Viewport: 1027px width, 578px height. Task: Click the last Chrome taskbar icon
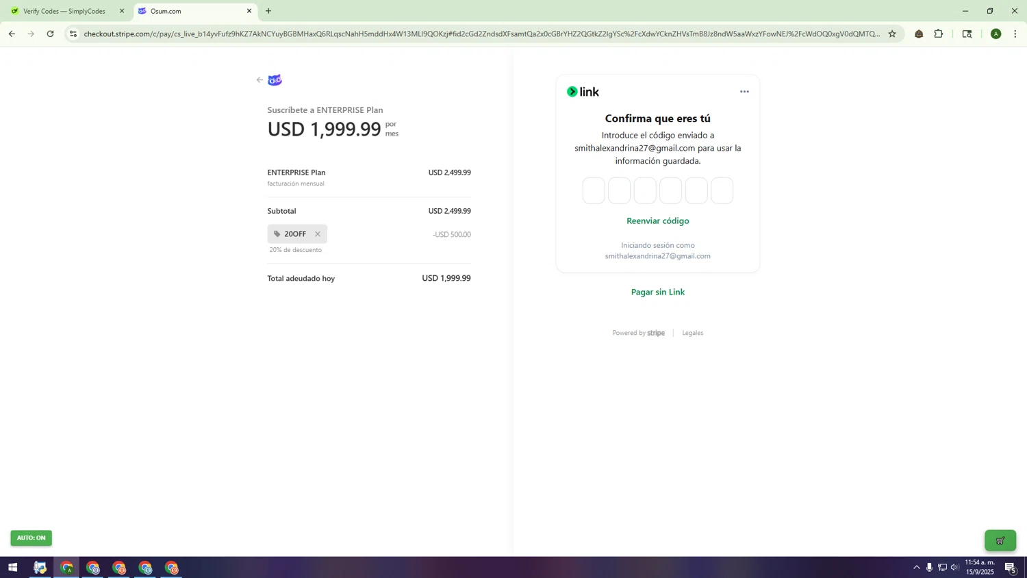[171, 568]
